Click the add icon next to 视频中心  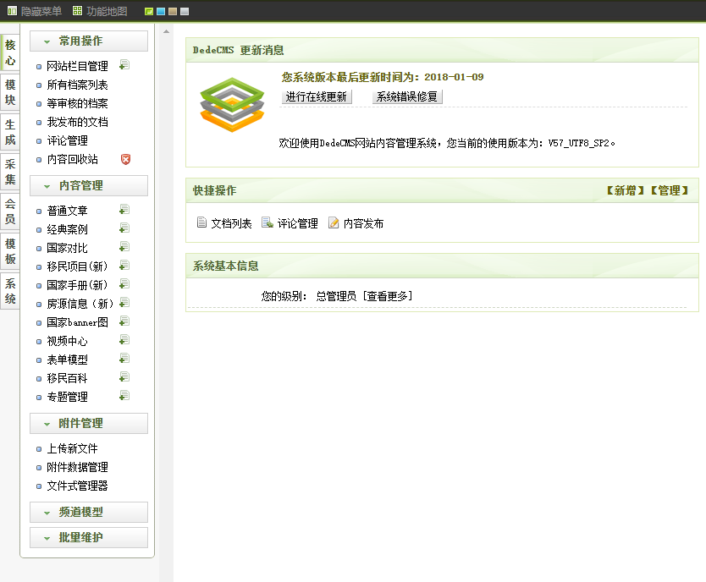[x=124, y=340]
